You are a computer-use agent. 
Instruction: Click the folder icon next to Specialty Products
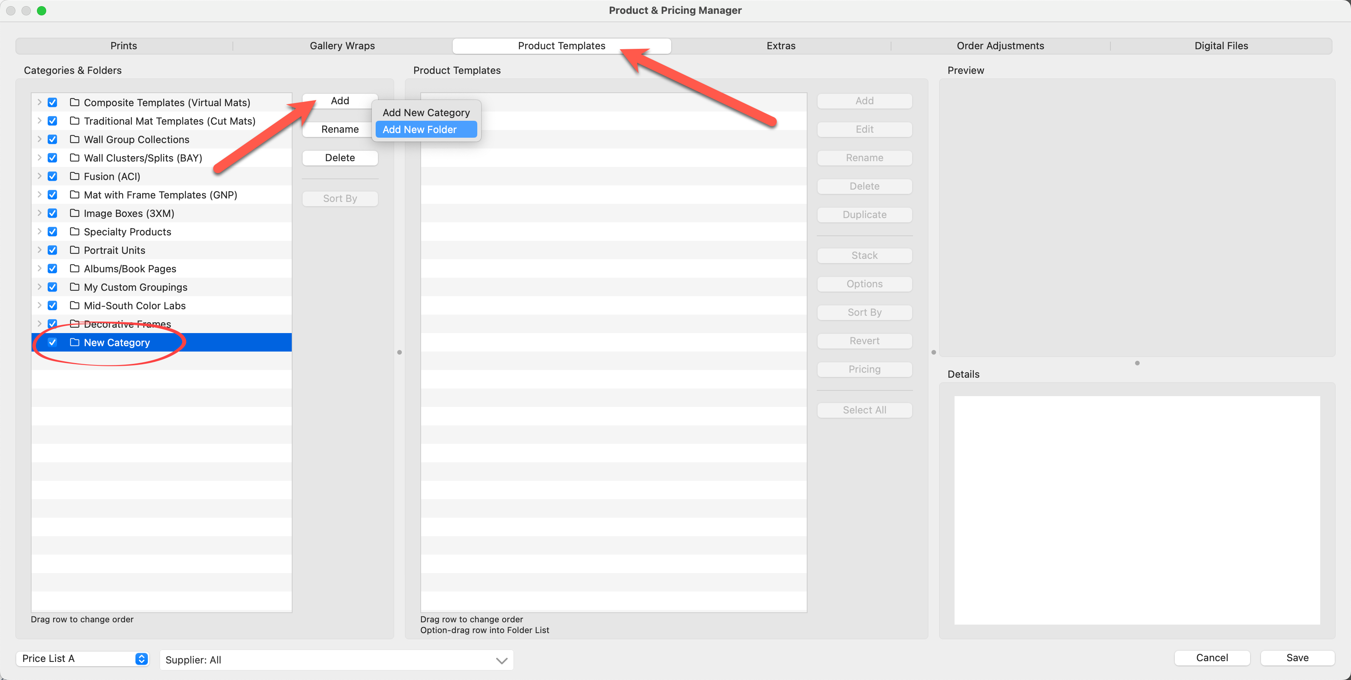[x=74, y=232]
